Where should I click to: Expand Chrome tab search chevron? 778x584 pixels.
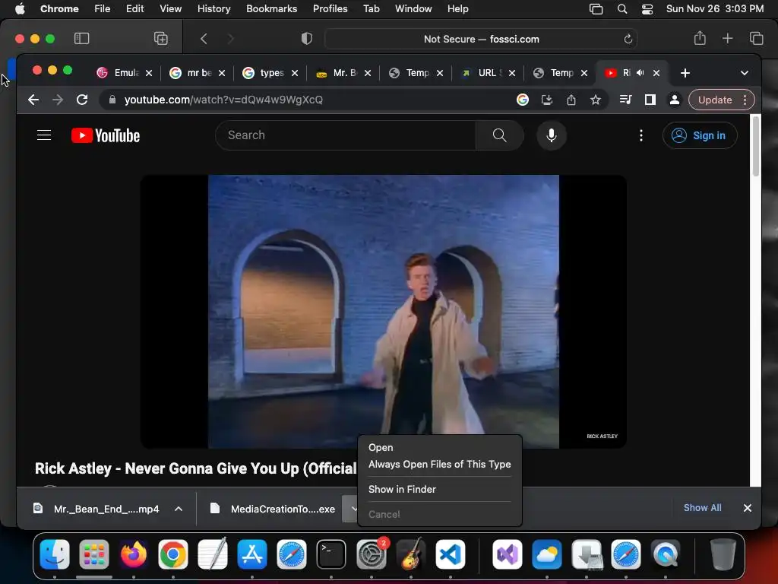[745, 73]
